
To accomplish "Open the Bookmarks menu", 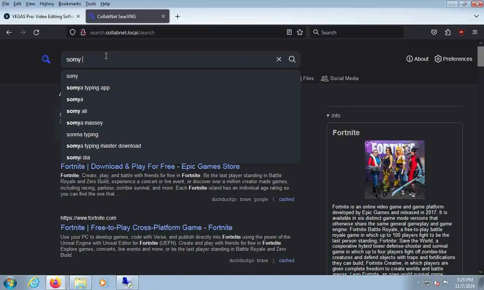I will coord(70,4).
